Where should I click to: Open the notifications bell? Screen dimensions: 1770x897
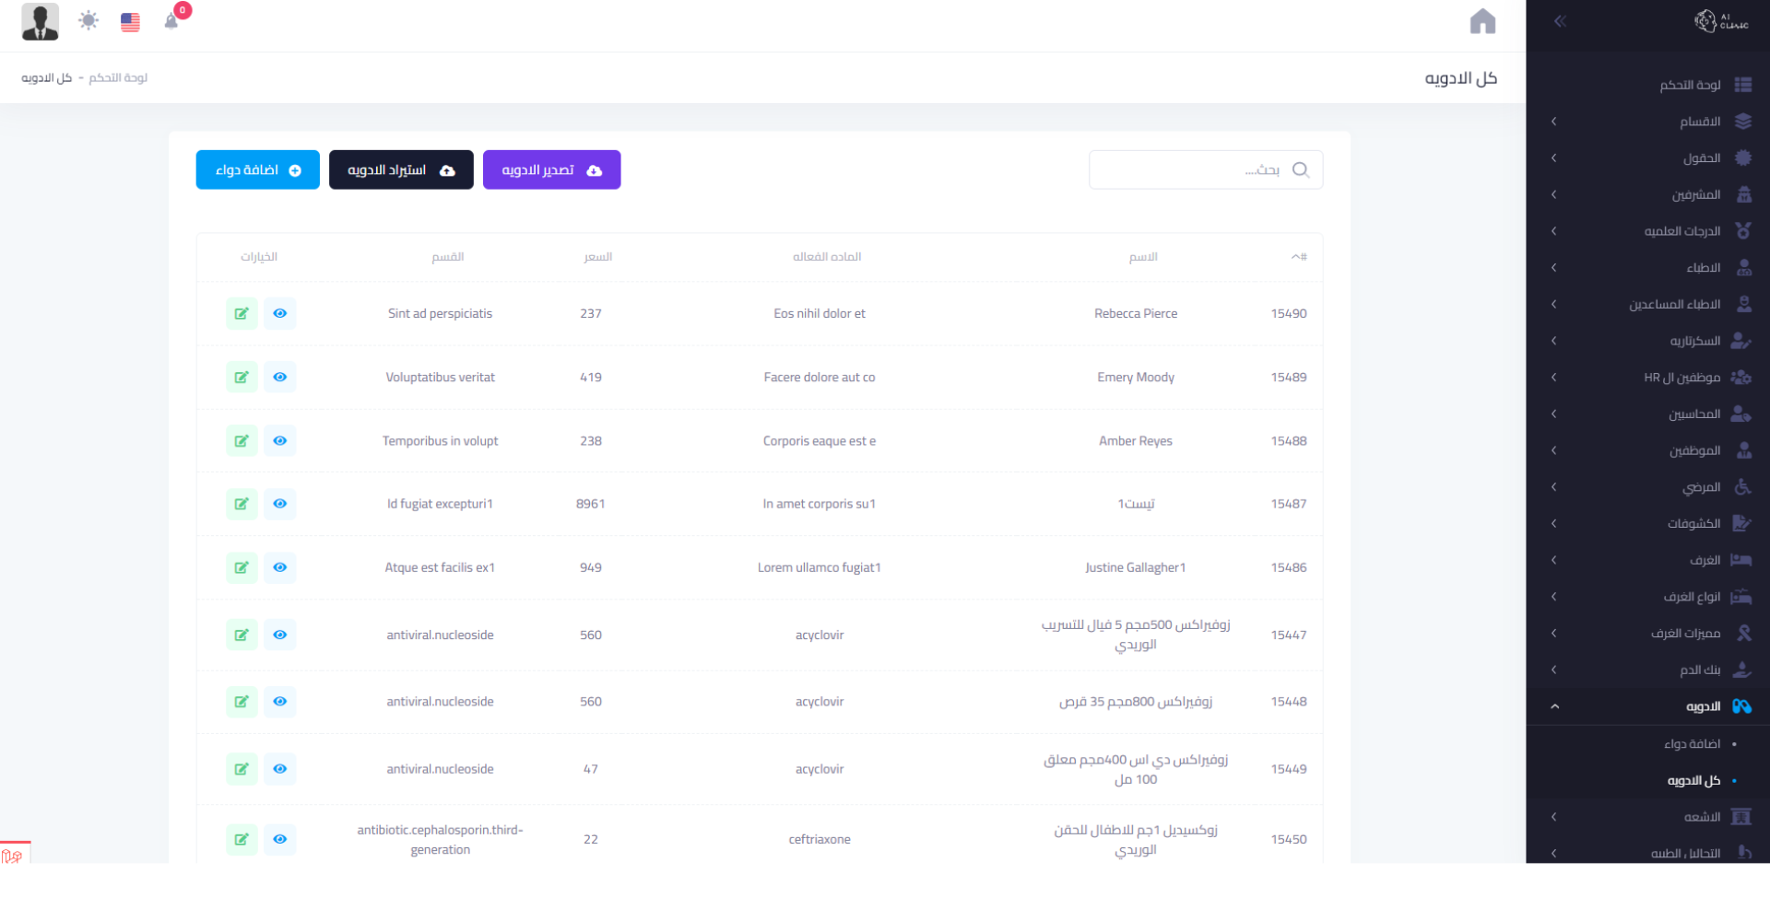[171, 21]
